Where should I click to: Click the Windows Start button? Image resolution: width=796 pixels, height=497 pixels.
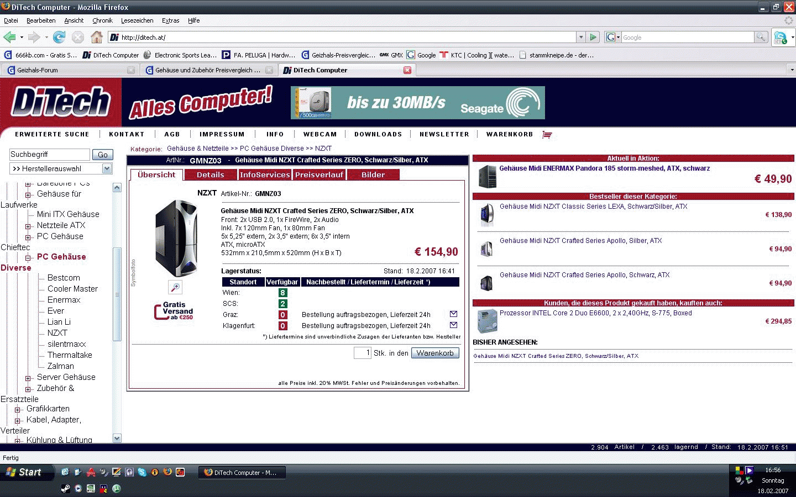click(x=27, y=472)
